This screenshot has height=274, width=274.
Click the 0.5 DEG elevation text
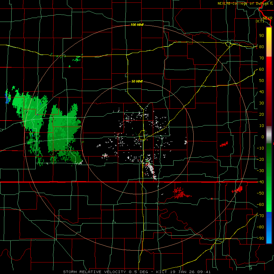click(x=138, y=272)
